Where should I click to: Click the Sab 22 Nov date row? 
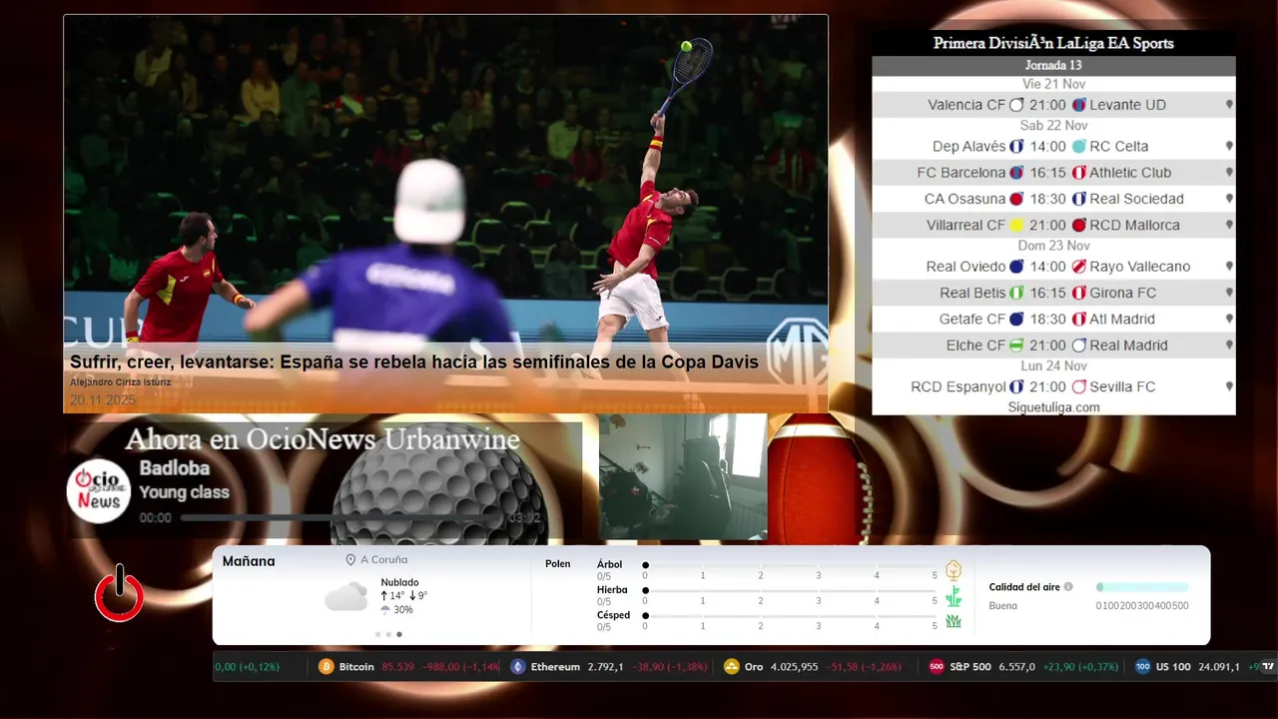pos(1053,126)
